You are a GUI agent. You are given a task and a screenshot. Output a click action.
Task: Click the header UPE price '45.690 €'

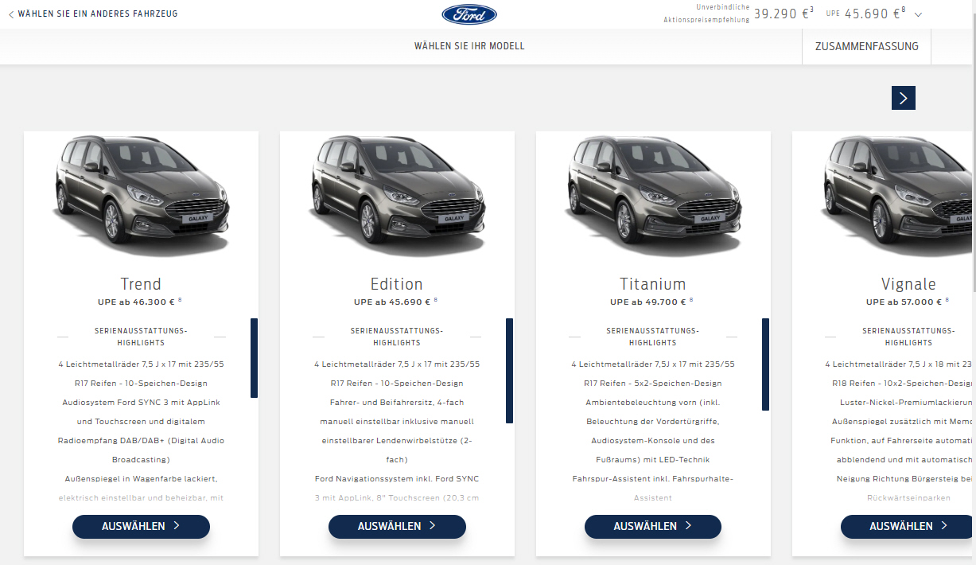pyautogui.click(x=873, y=14)
